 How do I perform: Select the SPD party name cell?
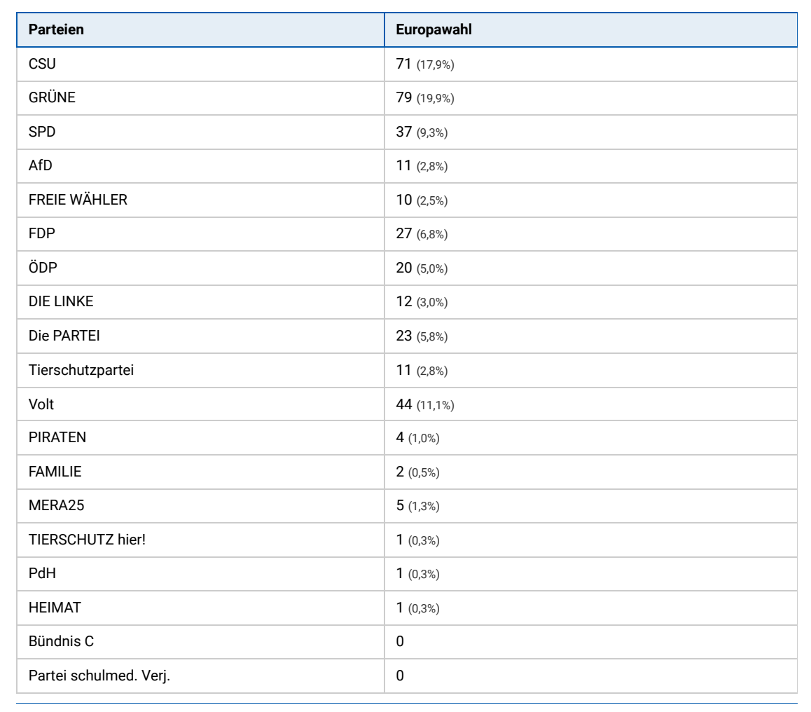point(201,132)
